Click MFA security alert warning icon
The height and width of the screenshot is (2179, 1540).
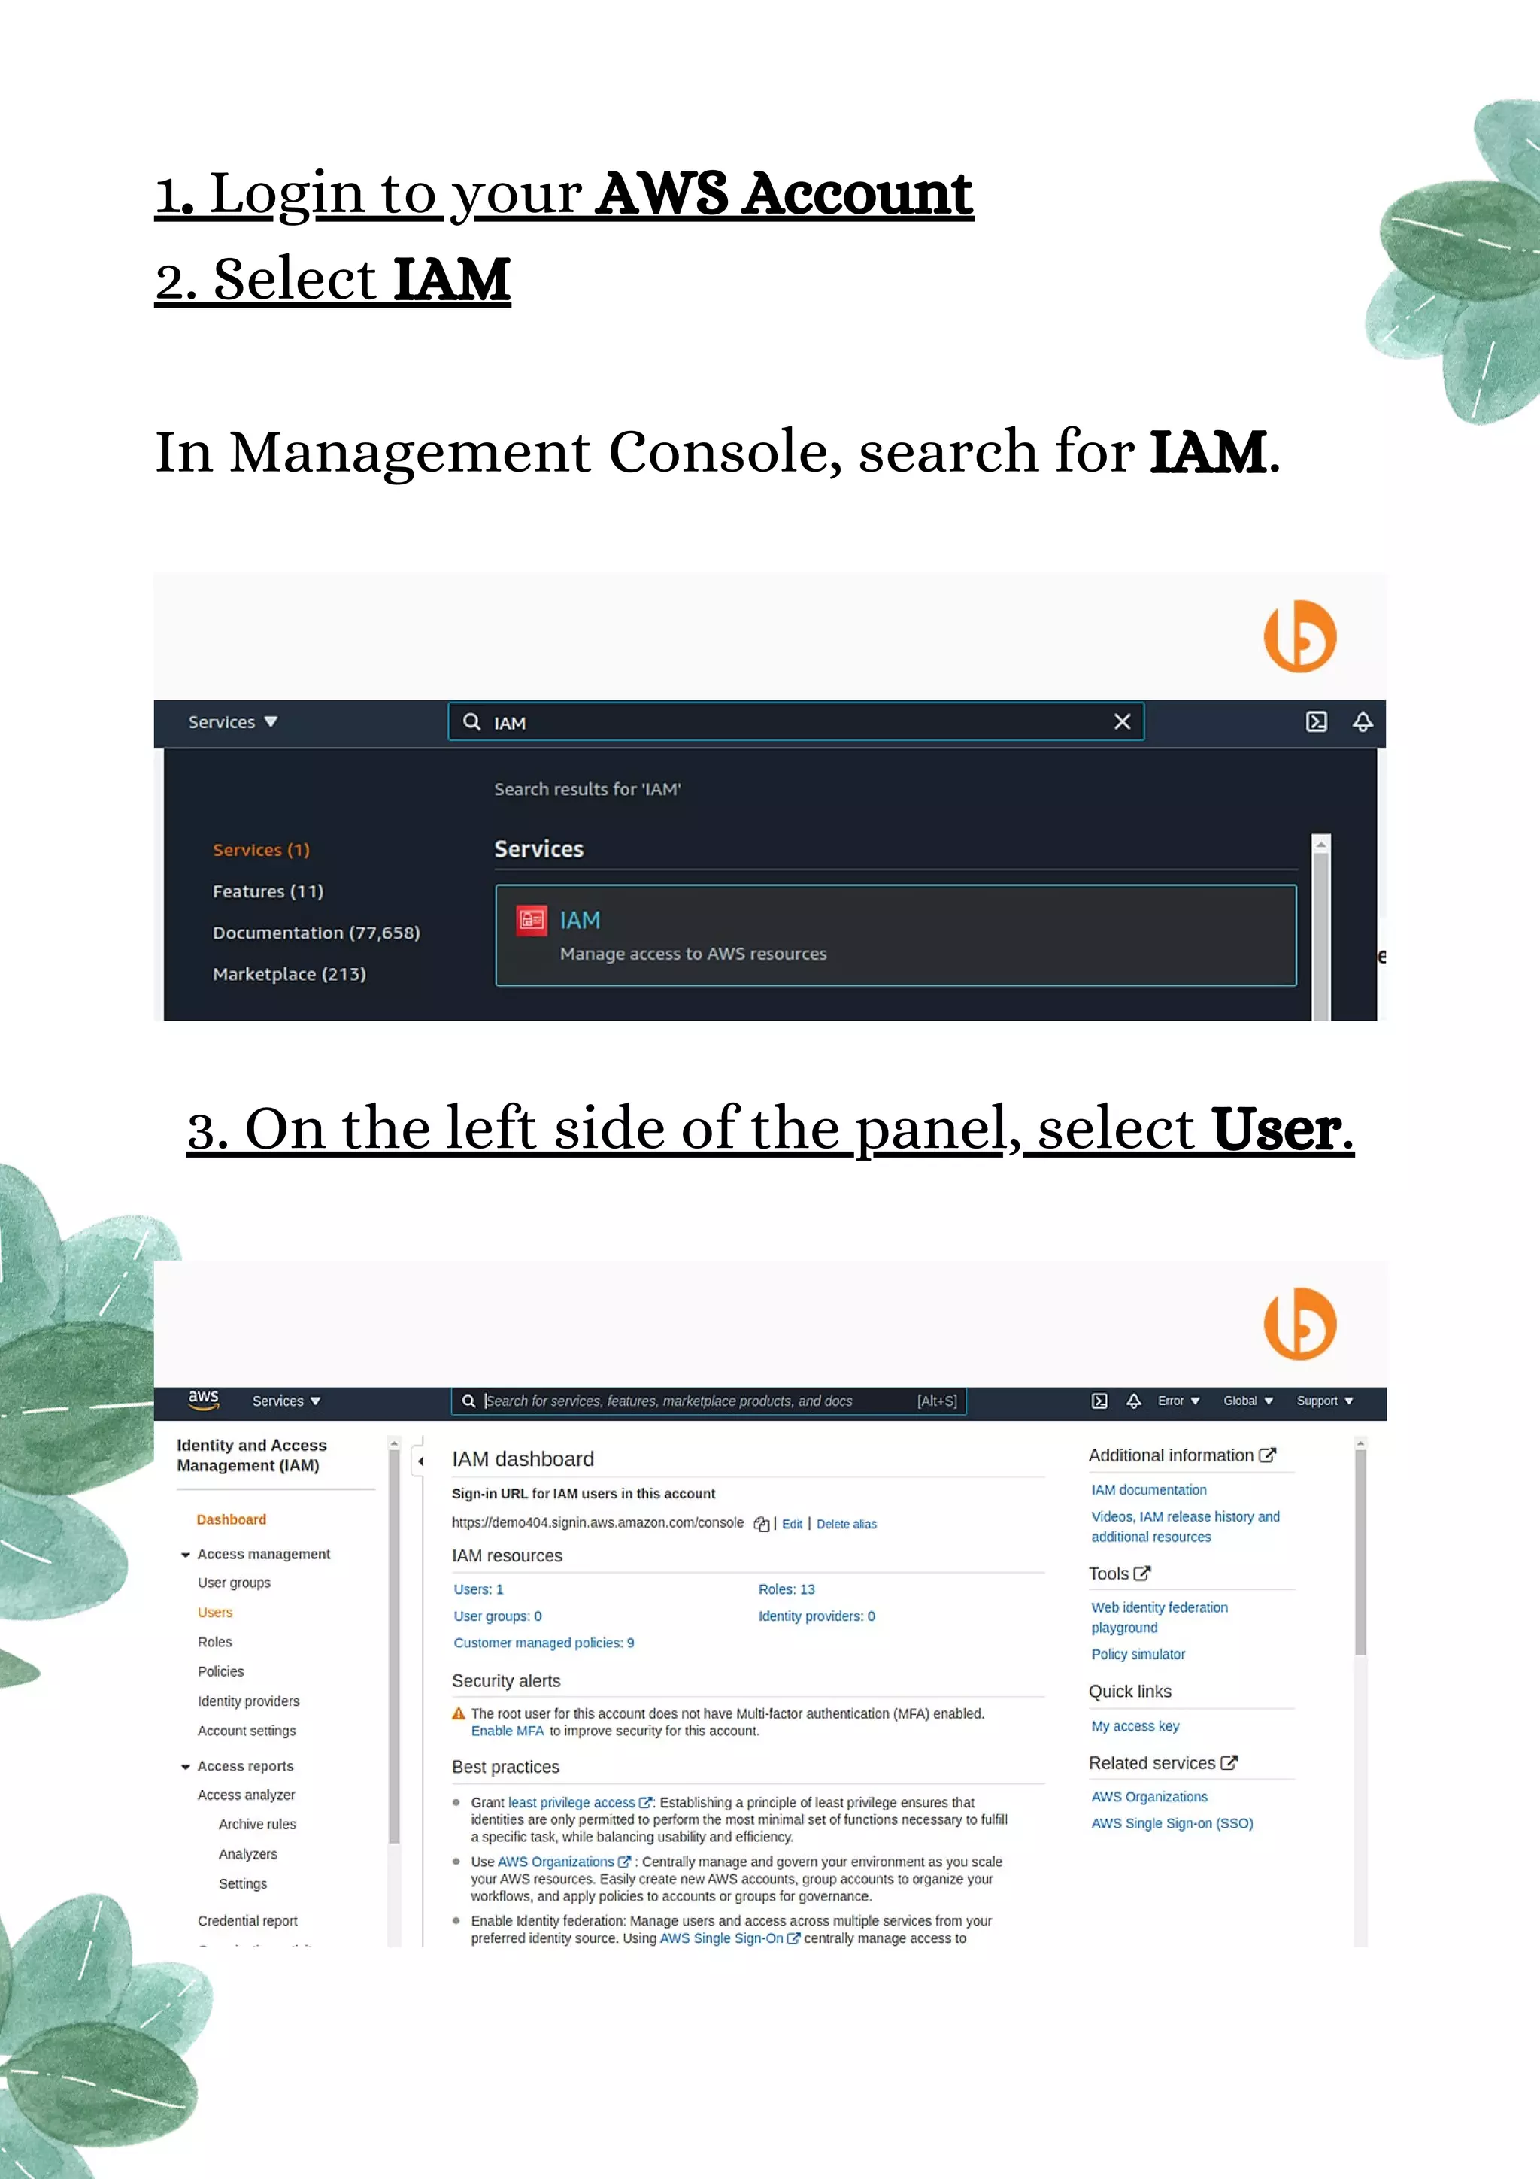tap(458, 1714)
